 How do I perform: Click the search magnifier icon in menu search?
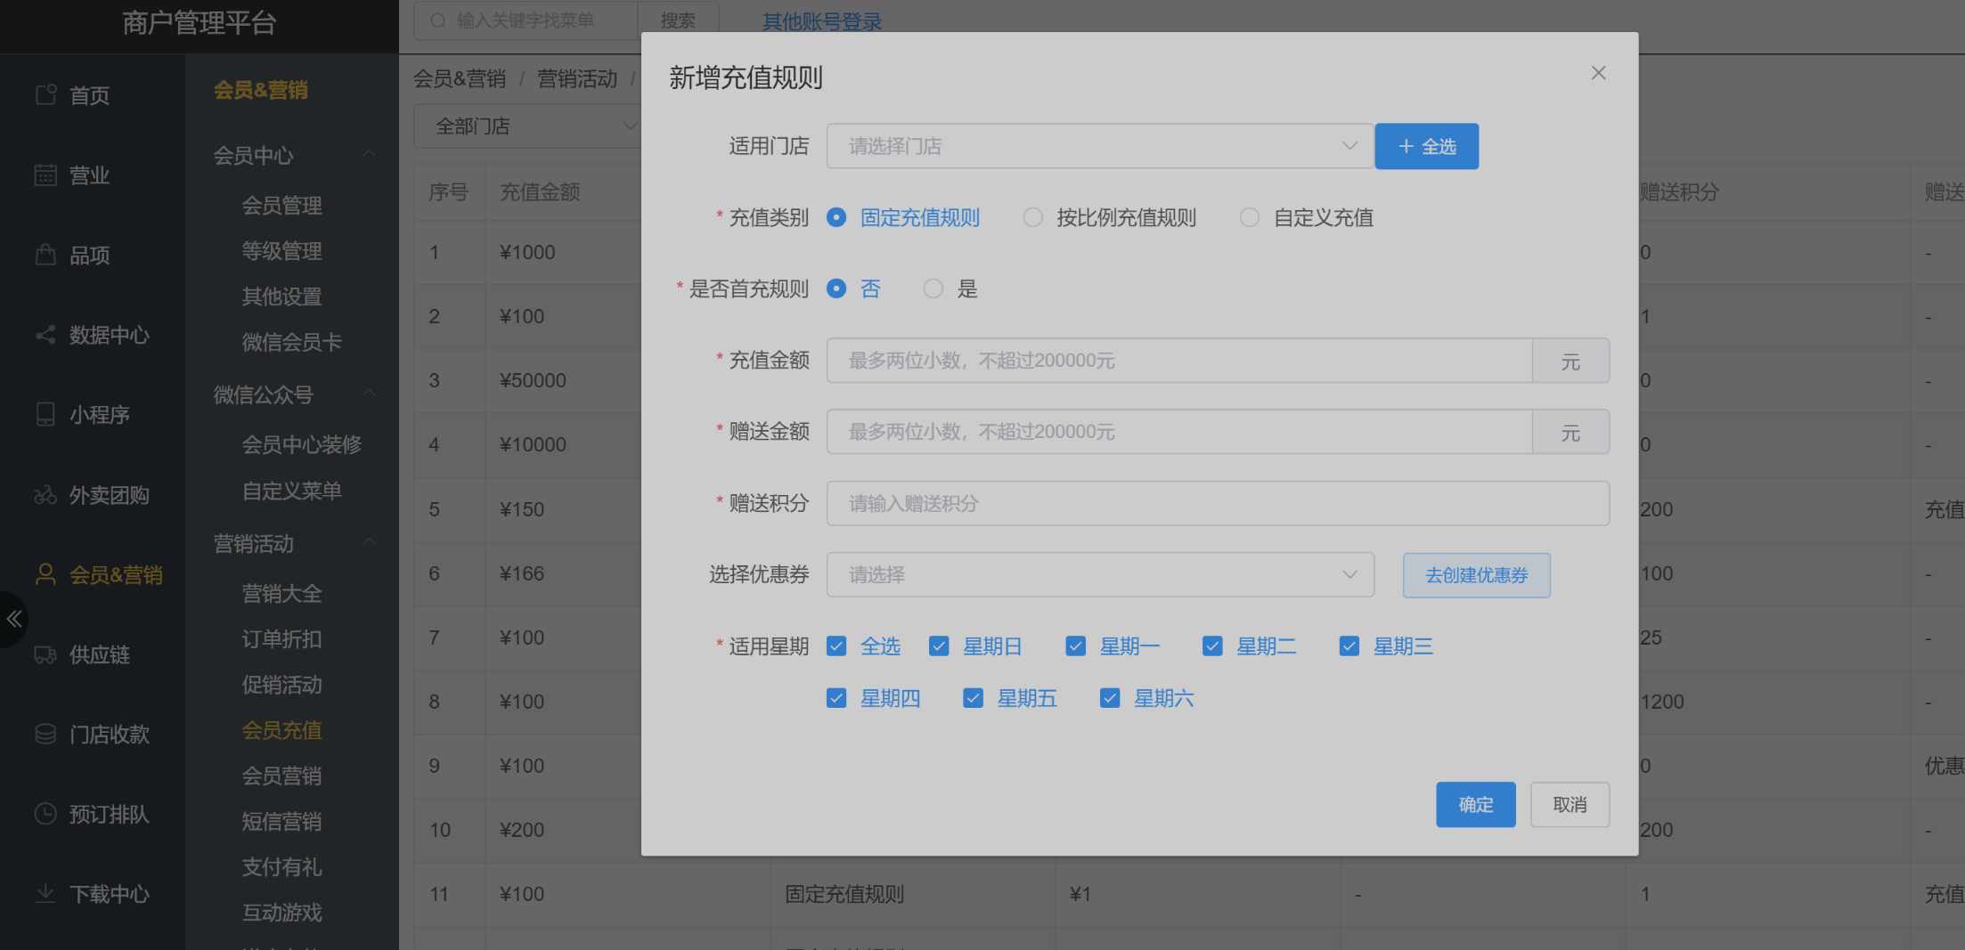point(438,20)
